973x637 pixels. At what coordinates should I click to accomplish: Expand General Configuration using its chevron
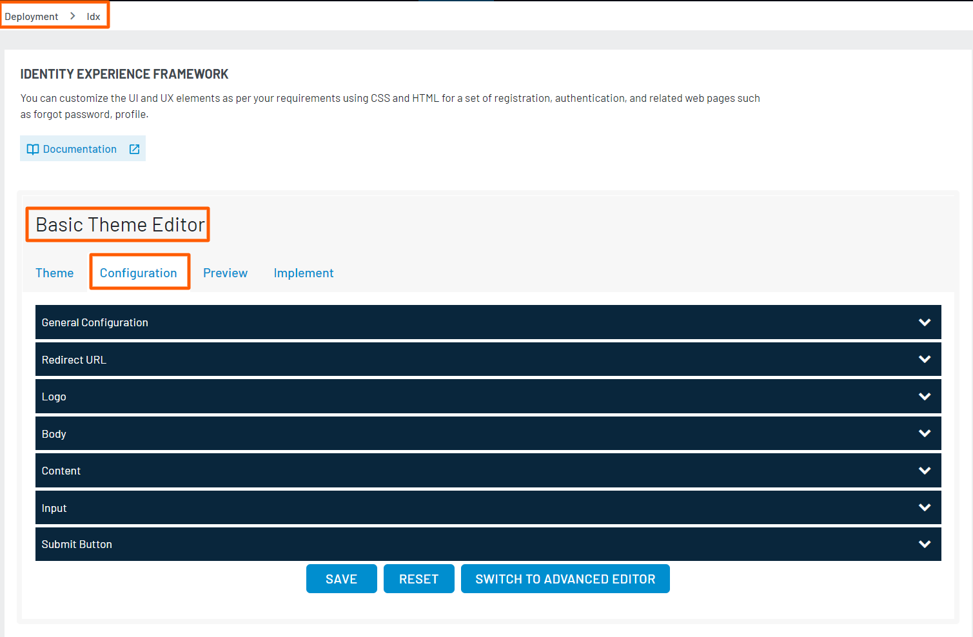924,322
